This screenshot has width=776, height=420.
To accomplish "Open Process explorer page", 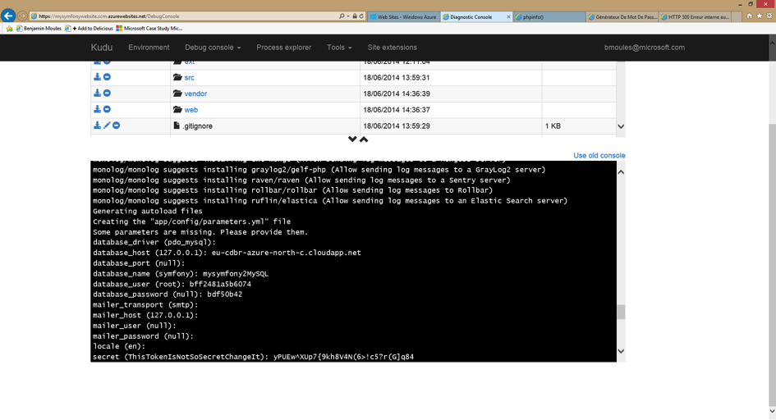I will point(283,48).
